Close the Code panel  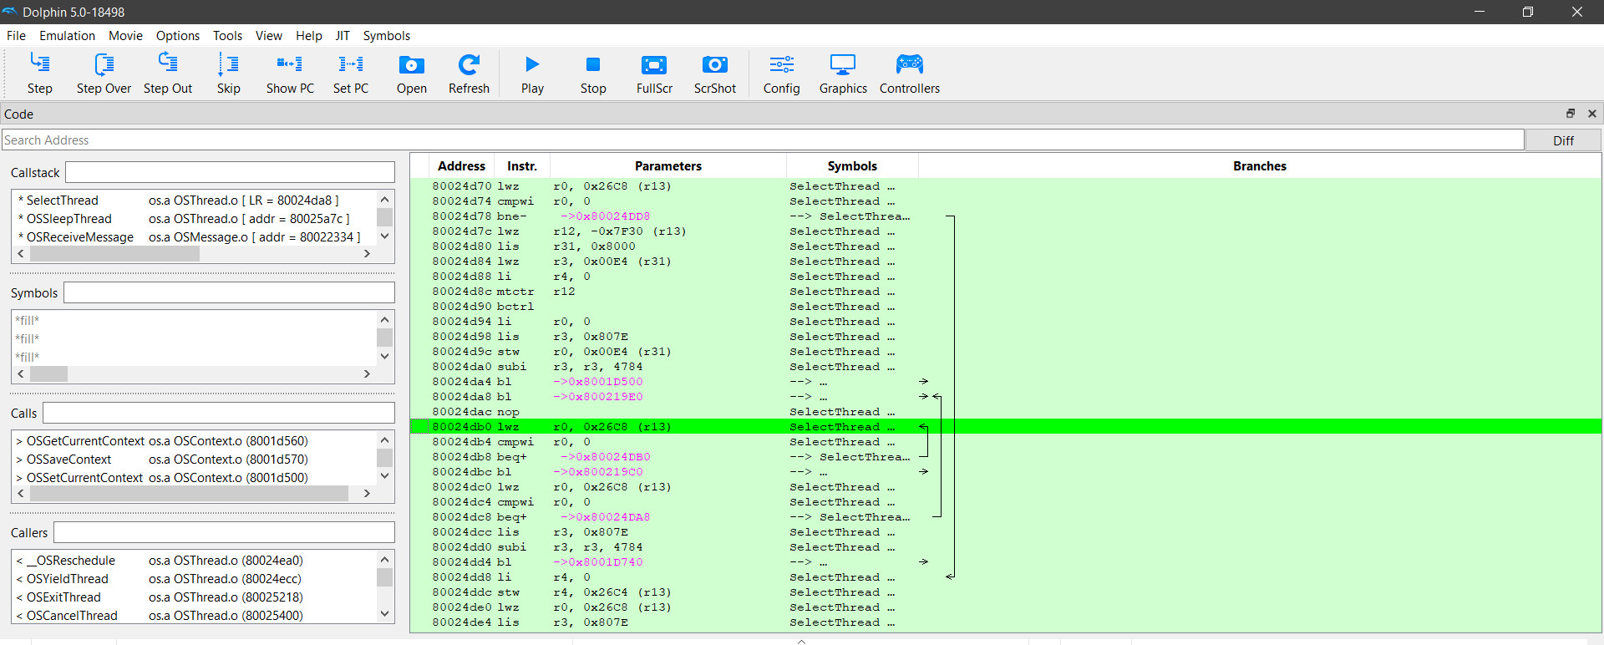point(1592,114)
